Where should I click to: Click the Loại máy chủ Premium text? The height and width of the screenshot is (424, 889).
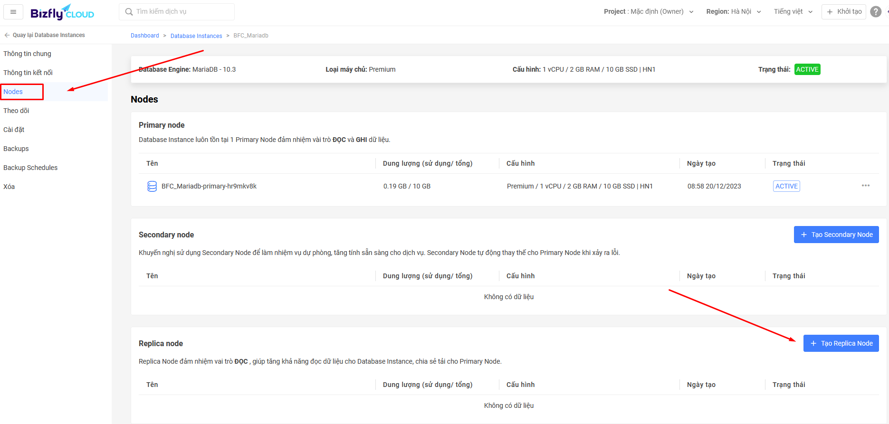pyautogui.click(x=361, y=69)
